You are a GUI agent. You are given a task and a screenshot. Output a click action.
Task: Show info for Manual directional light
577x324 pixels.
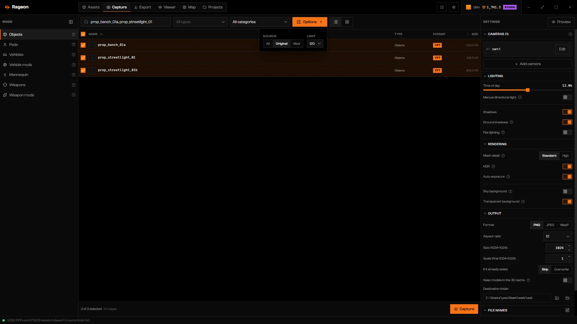[x=520, y=97]
